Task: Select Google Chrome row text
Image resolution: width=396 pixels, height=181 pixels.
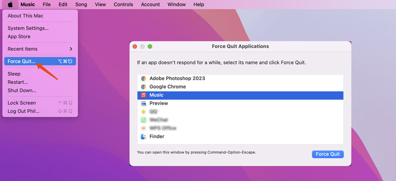Action: click(168, 87)
